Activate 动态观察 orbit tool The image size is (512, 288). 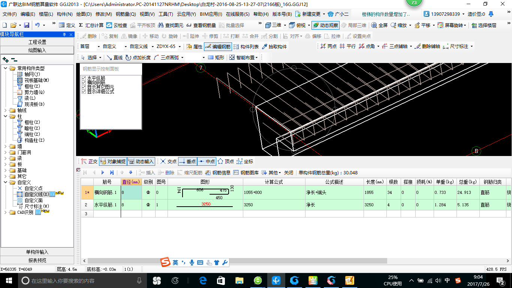325,25
